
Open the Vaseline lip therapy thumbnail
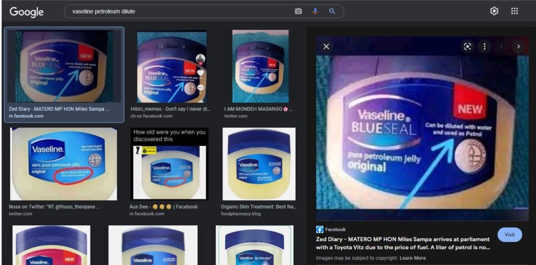tap(254, 245)
